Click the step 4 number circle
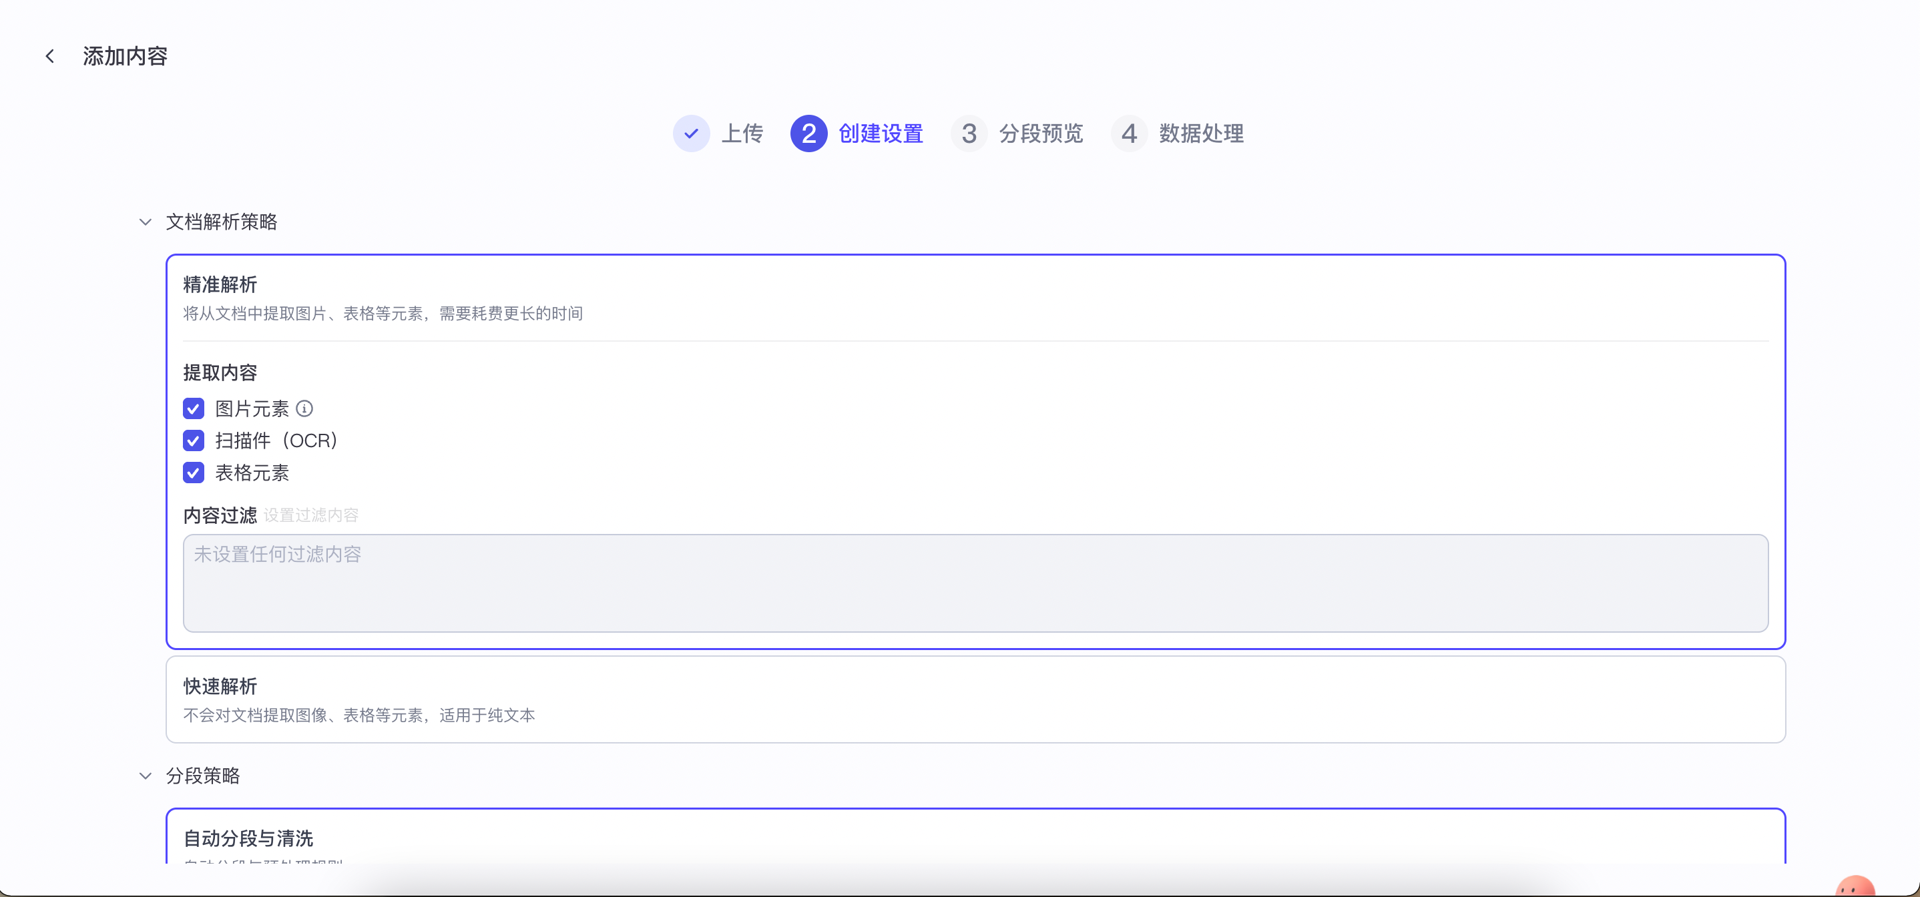The height and width of the screenshot is (897, 1920). point(1128,134)
